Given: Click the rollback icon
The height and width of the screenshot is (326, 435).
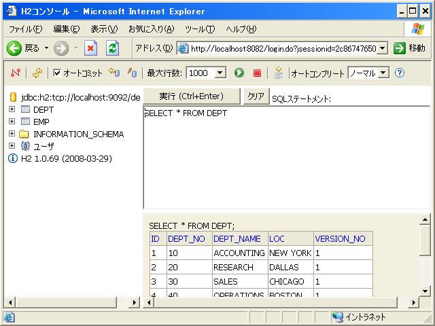Looking at the screenshot, I should coord(114,73).
